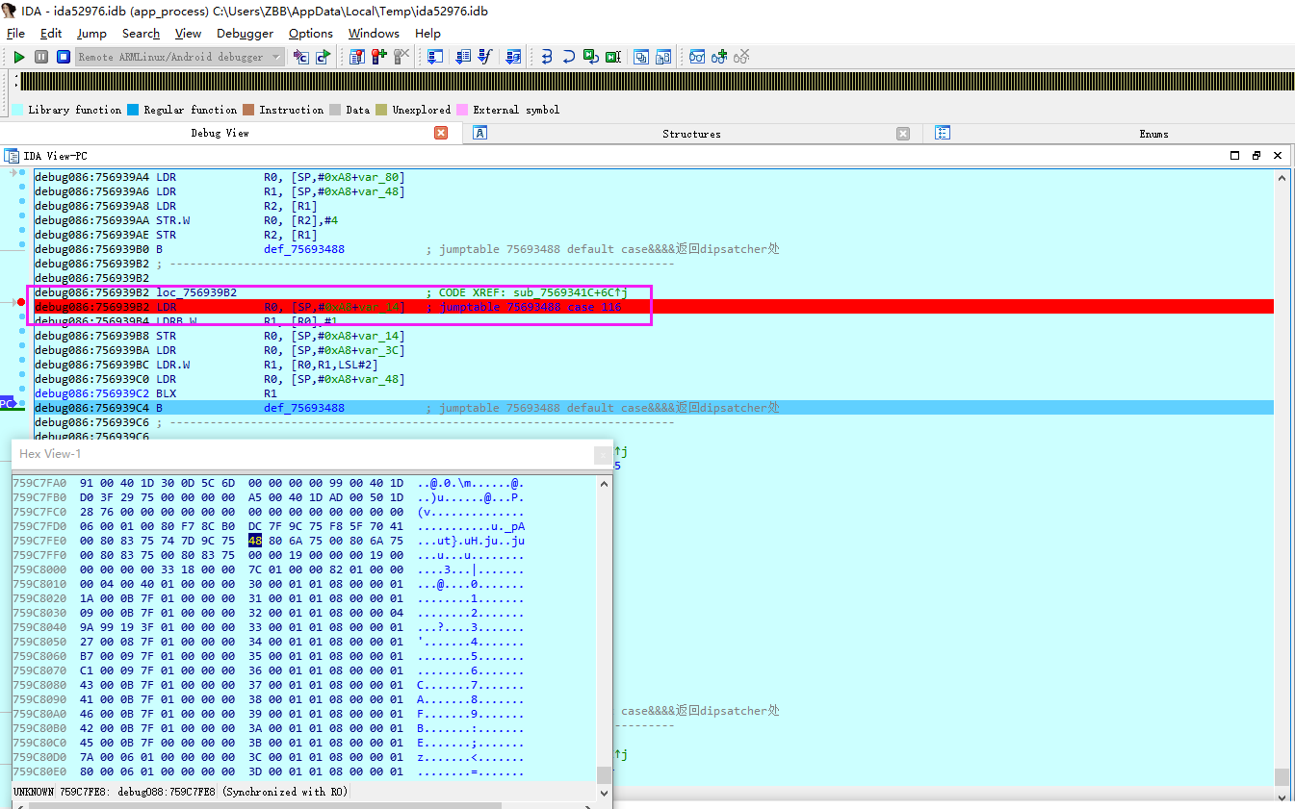
Task: Open the Search menu
Action: click(x=141, y=33)
